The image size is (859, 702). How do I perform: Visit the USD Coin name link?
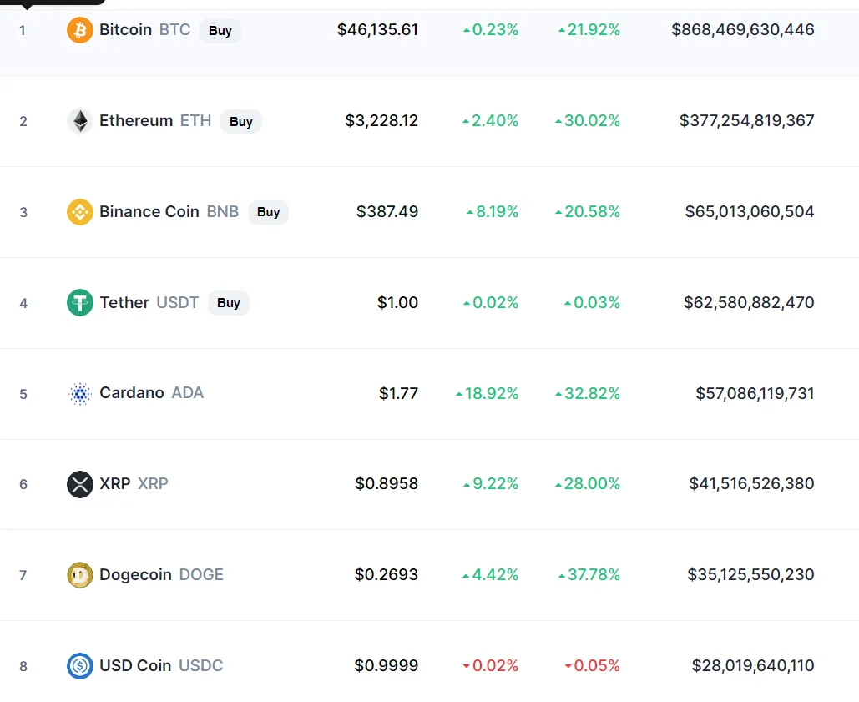tap(135, 665)
